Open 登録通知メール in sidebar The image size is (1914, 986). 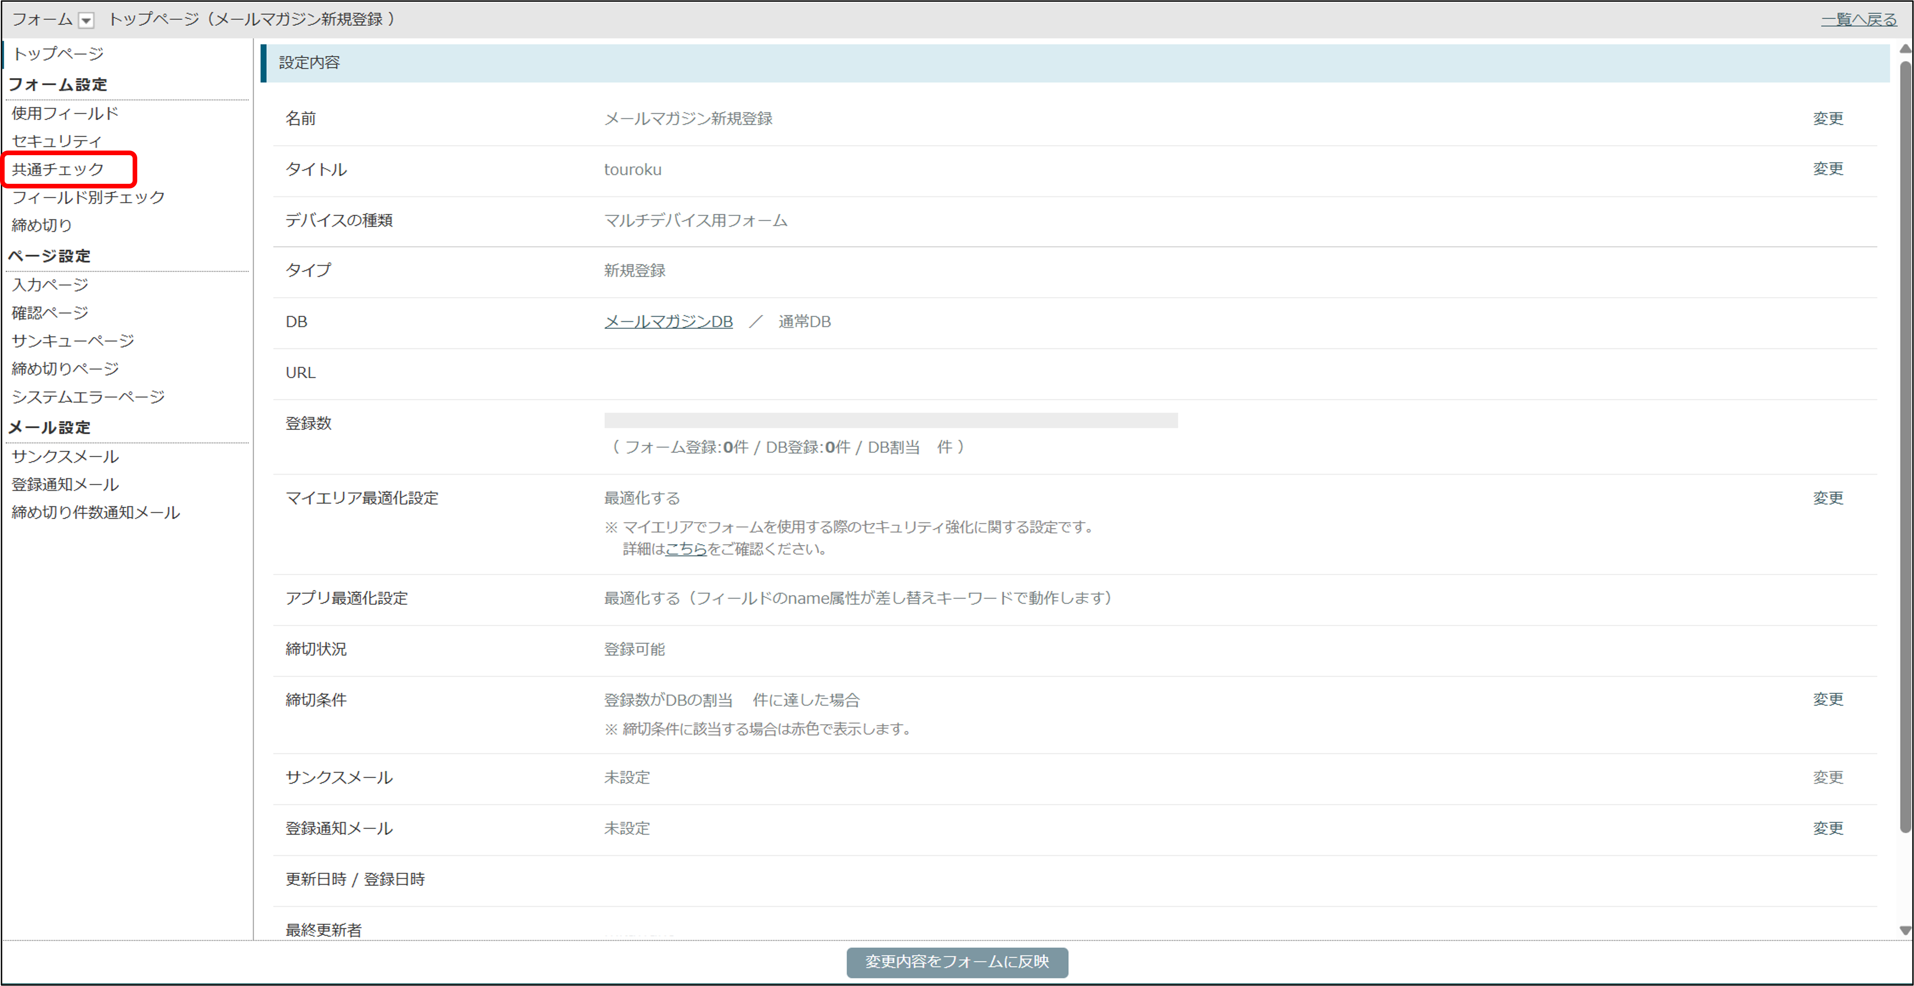65,485
